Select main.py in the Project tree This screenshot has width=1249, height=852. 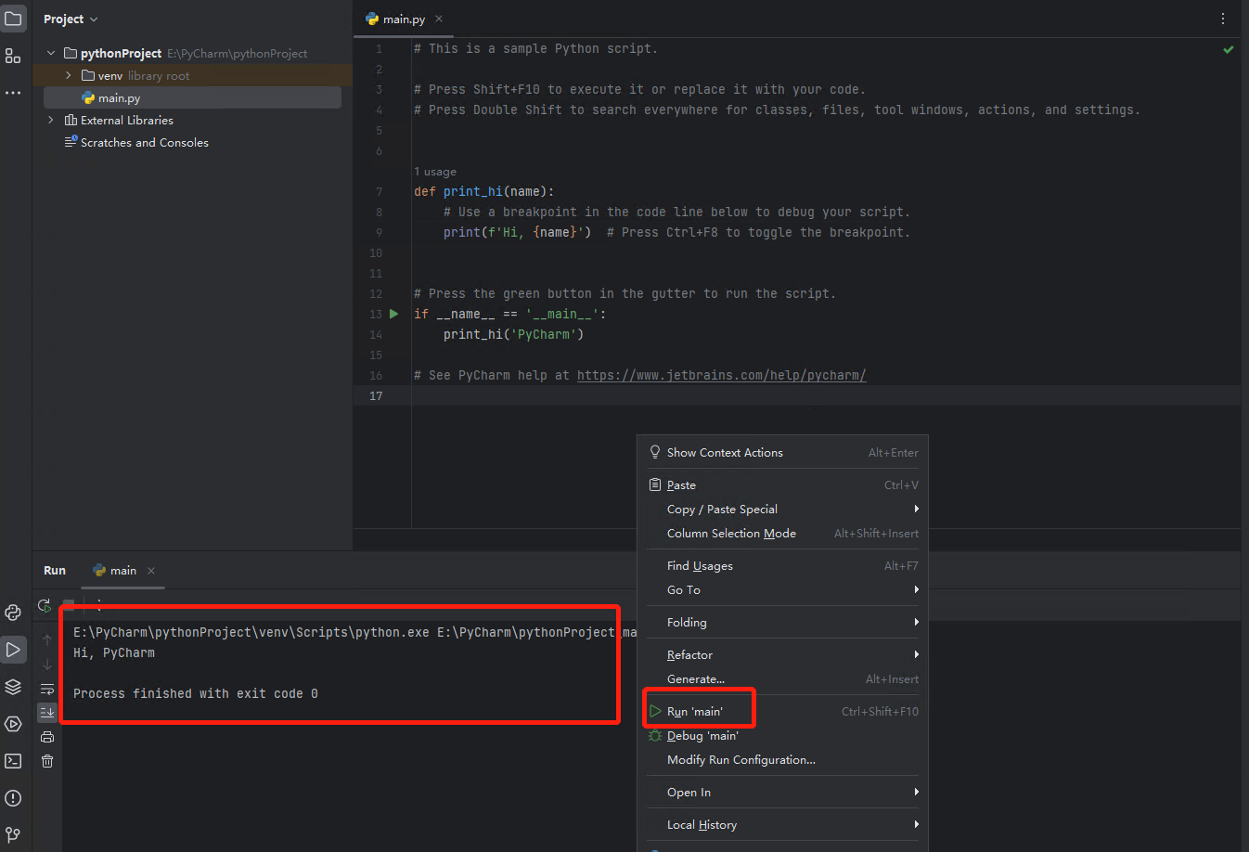[x=119, y=97]
